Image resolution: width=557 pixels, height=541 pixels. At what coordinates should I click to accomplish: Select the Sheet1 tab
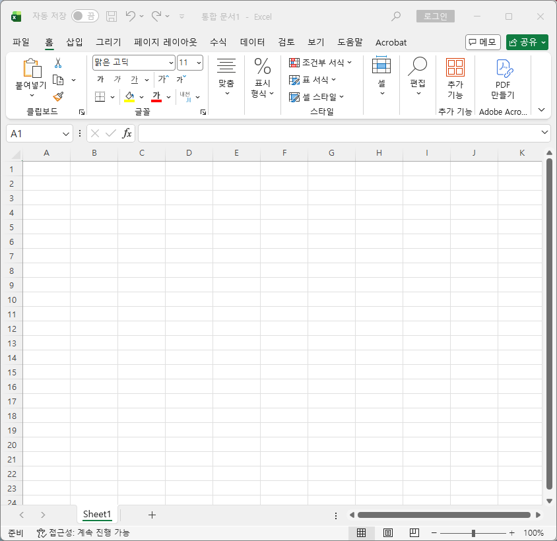97,515
